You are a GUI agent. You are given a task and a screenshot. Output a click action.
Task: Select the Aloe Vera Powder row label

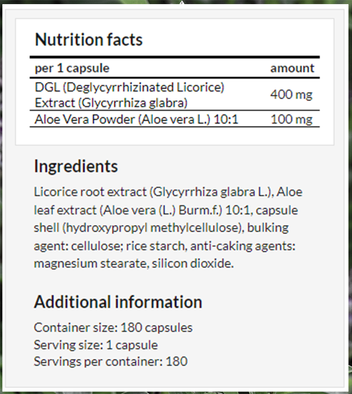136,119
